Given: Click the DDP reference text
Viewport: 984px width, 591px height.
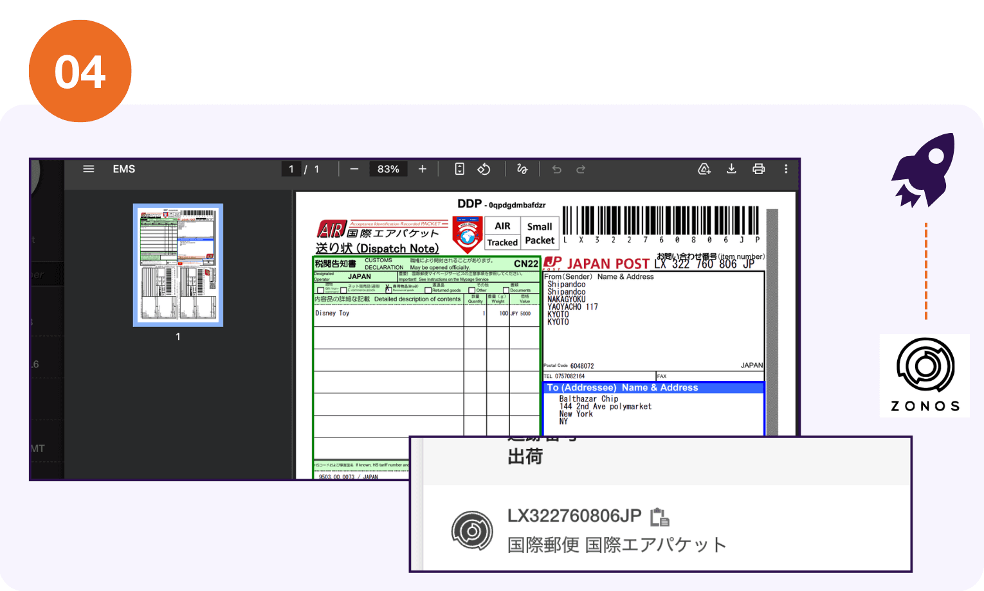Looking at the screenshot, I should coord(502,204).
